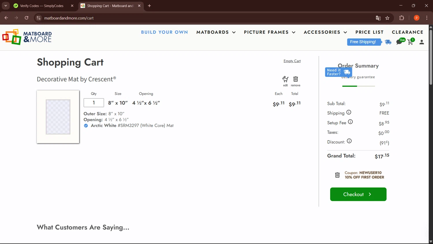This screenshot has height=244, width=433.
Task: Click the Decorative Mat by Crescent title
Action: 76,79
